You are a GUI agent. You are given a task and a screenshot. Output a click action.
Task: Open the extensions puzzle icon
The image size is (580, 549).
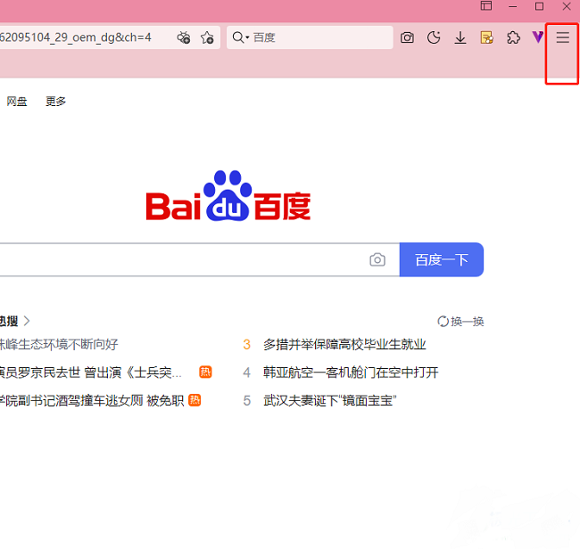[x=513, y=37]
